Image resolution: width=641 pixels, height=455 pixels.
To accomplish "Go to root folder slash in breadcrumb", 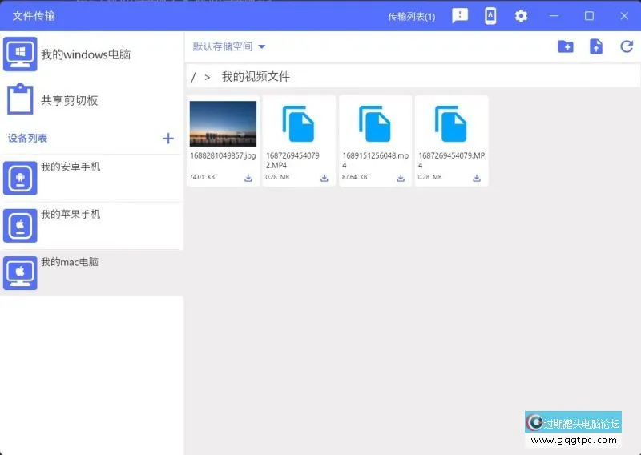I will [x=193, y=77].
